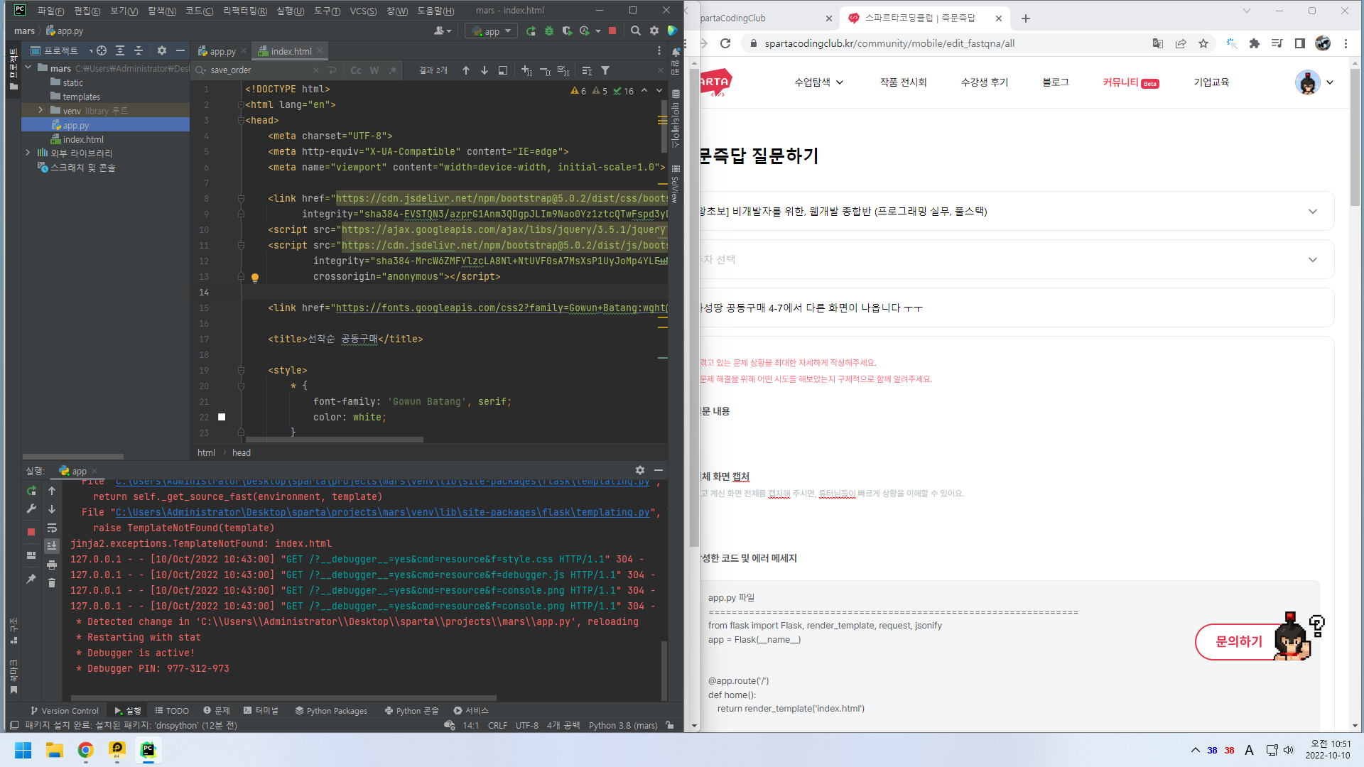
Task: Toggle whole words (W) in search bar
Action: [374, 70]
